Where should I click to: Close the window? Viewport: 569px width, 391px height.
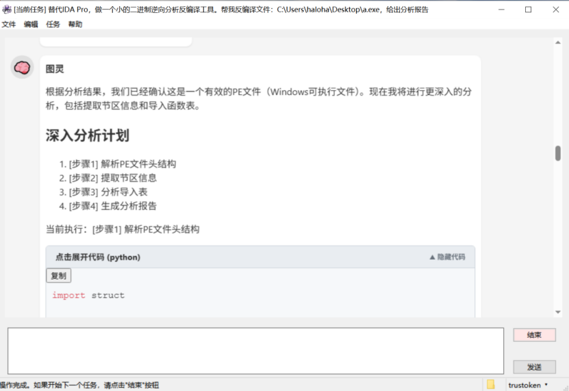(x=555, y=10)
